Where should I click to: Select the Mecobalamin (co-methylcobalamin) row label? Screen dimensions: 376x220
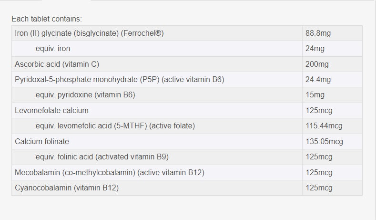click(110, 172)
